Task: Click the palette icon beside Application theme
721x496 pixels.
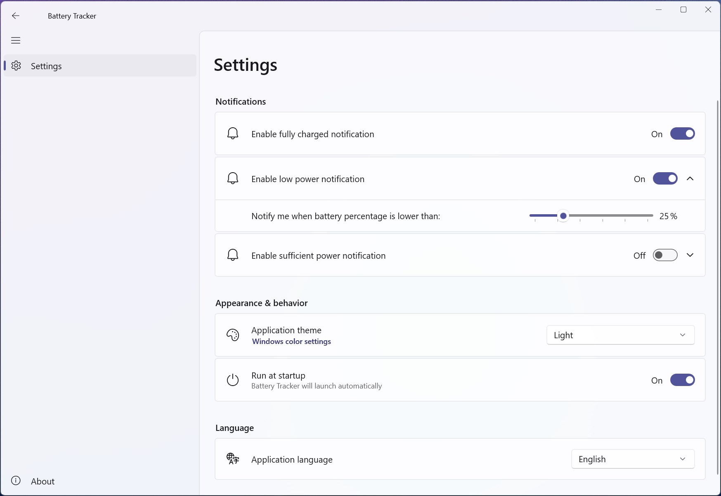Action: (x=233, y=335)
